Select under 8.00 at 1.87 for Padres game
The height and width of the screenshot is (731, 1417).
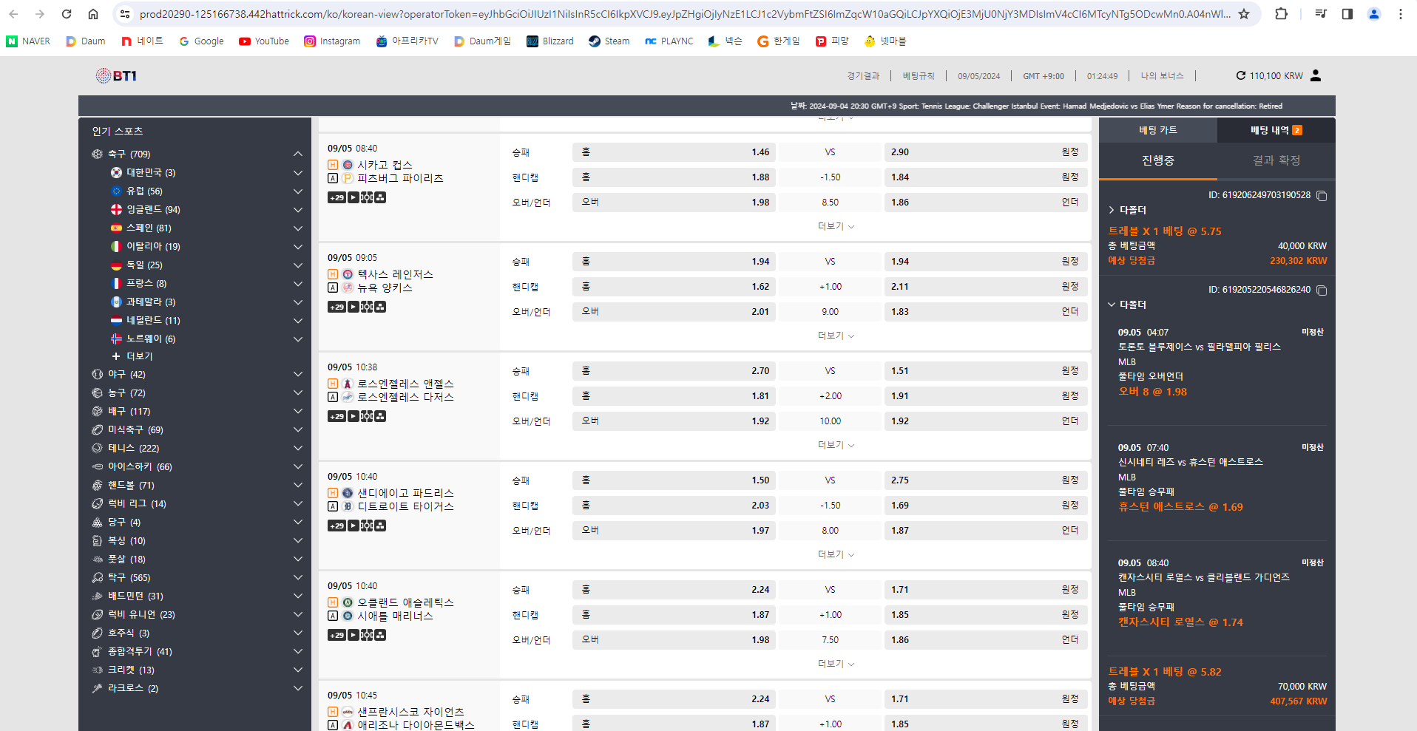tap(986, 531)
